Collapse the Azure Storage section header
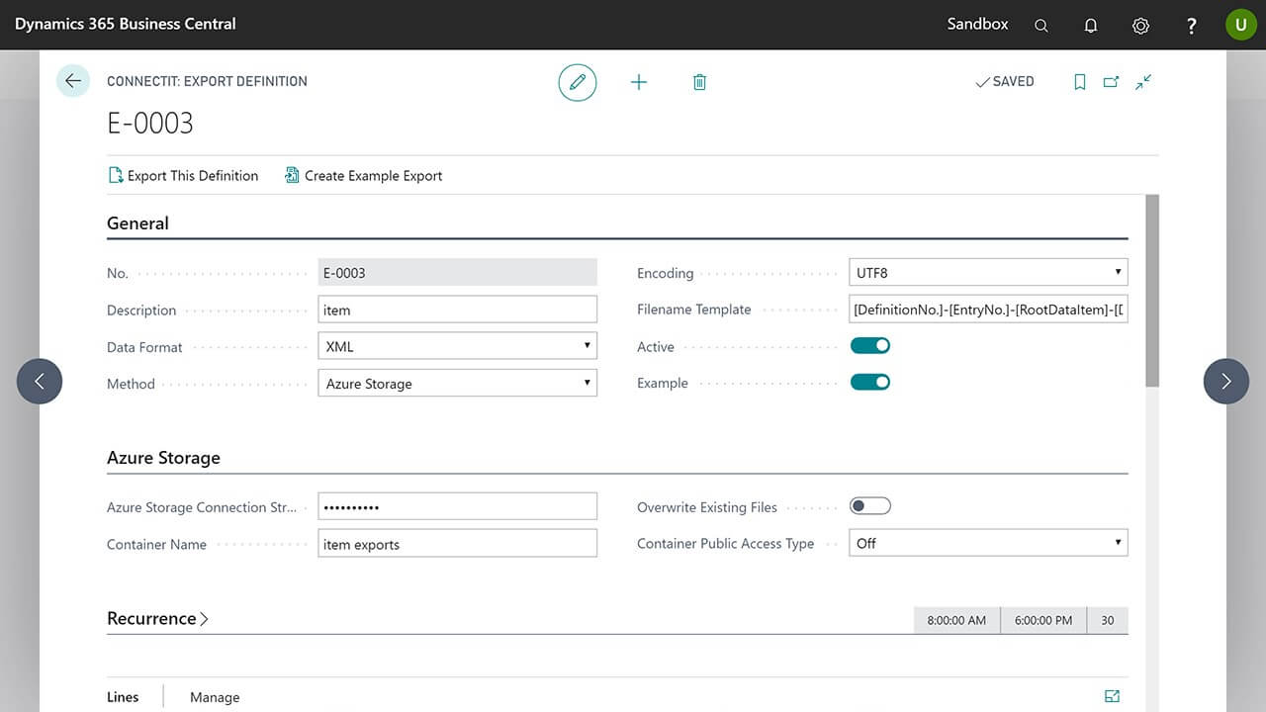1266x712 pixels. tap(163, 458)
